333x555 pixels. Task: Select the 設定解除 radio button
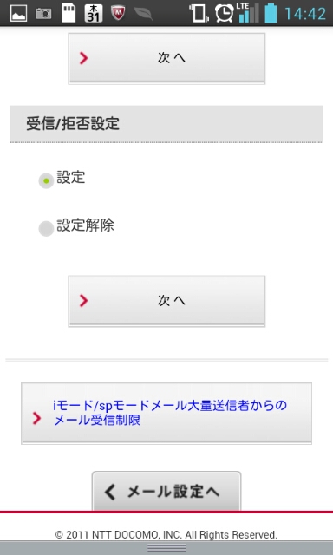46,229
